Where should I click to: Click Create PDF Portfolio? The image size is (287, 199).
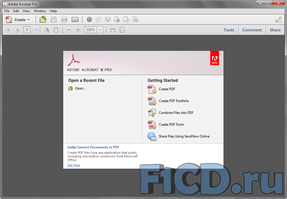tap(174, 101)
